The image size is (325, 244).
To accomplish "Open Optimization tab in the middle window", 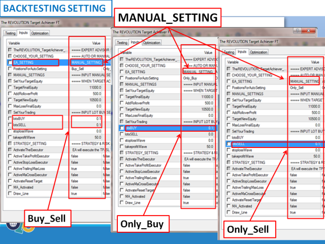I will [x=151, y=43].
